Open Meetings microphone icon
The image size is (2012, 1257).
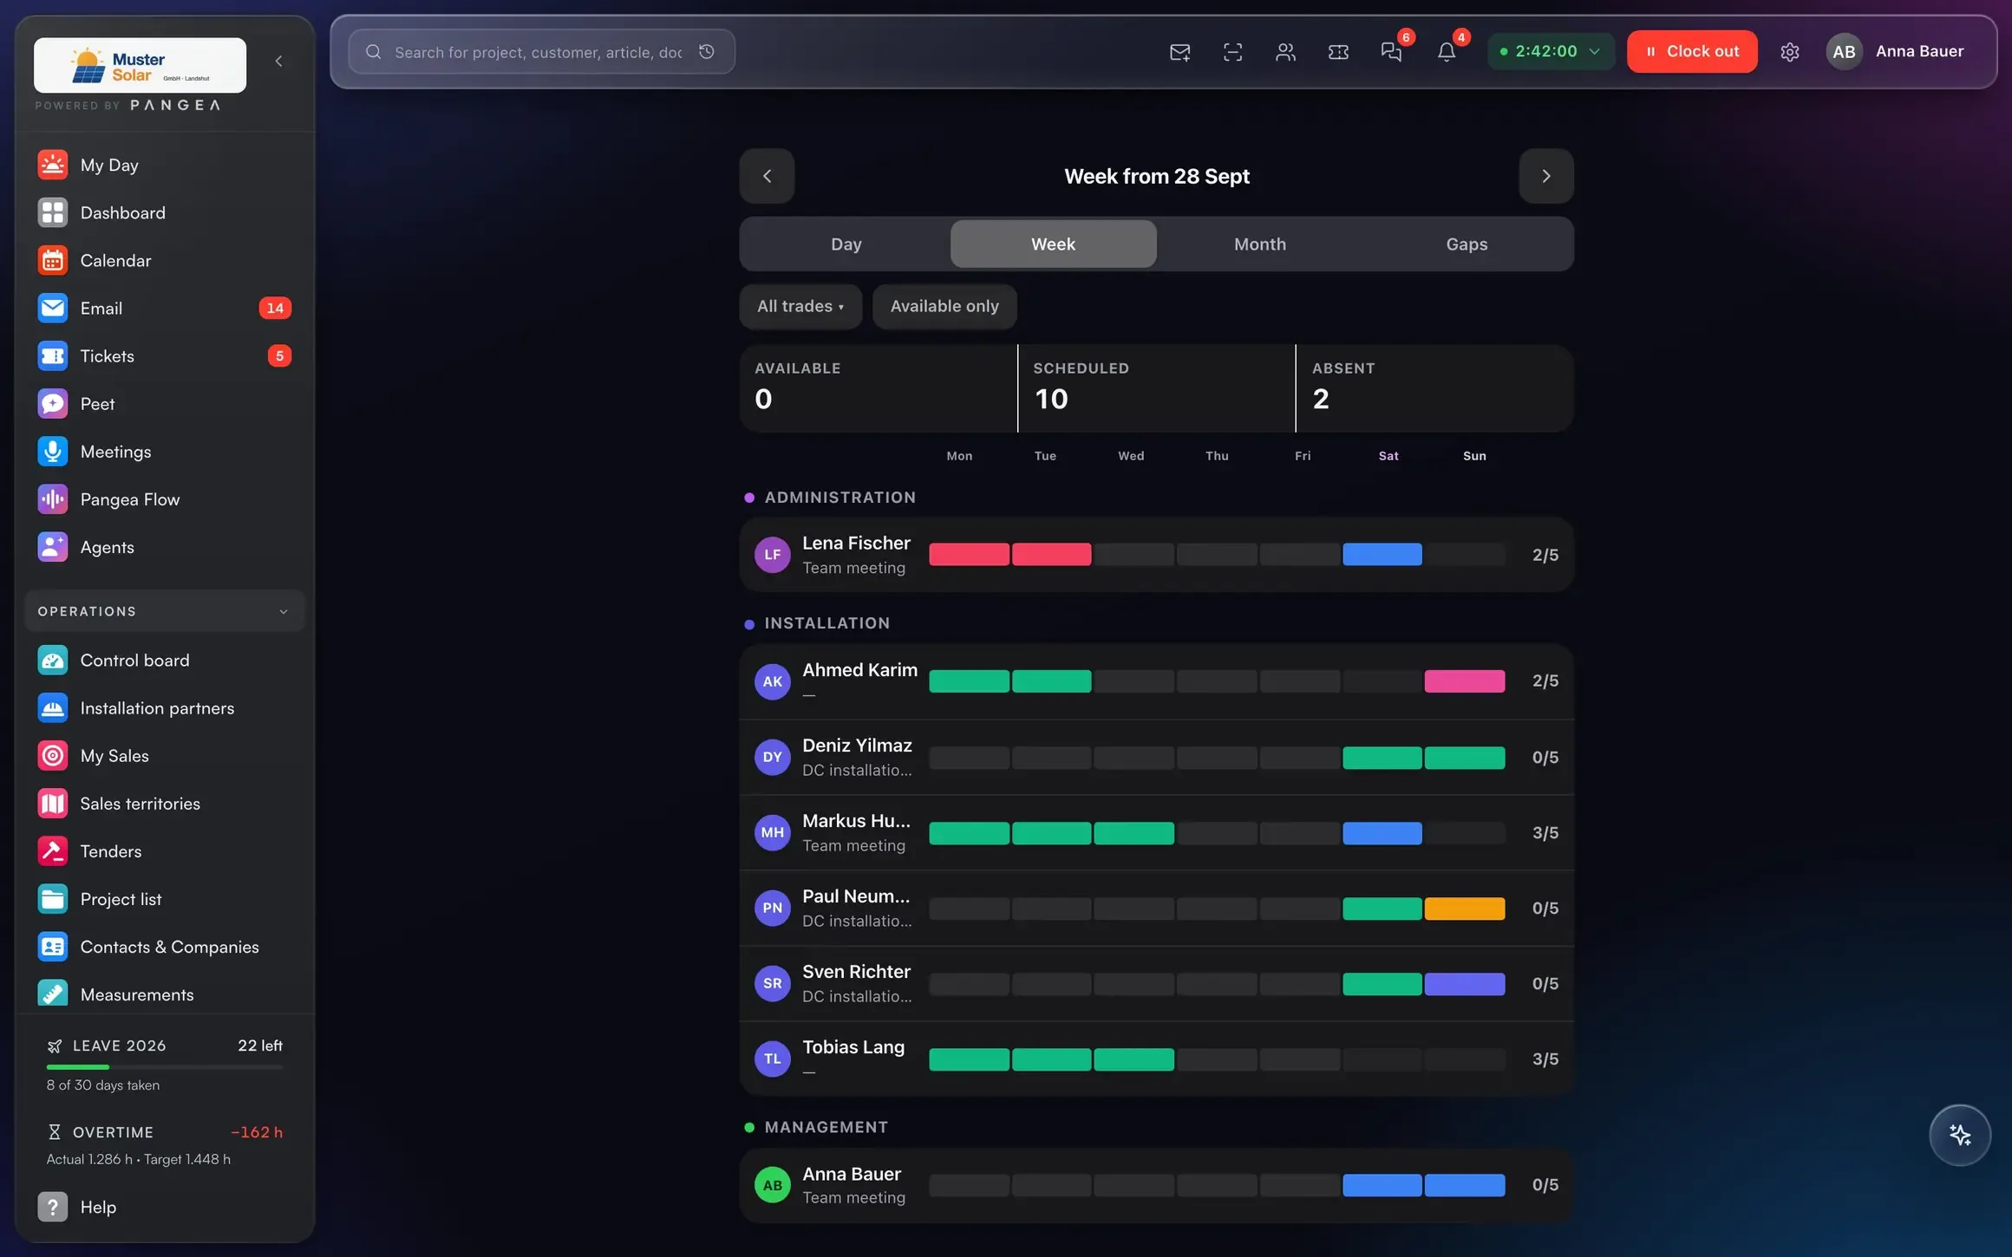point(53,451)
